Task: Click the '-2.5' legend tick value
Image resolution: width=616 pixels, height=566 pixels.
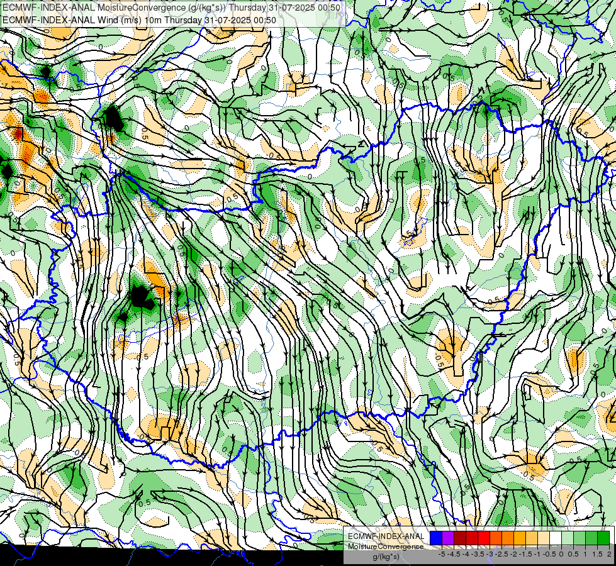Action: click(501, 554)
